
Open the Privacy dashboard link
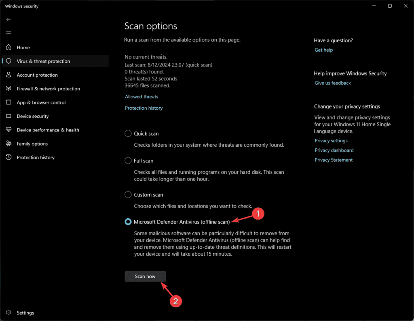pos(334,150)
